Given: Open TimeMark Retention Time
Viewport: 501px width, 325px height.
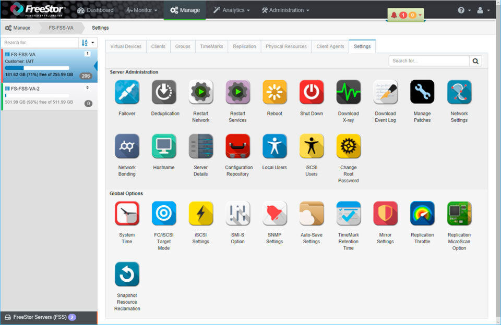Looking at the screenshot, I should coord(348,214).
